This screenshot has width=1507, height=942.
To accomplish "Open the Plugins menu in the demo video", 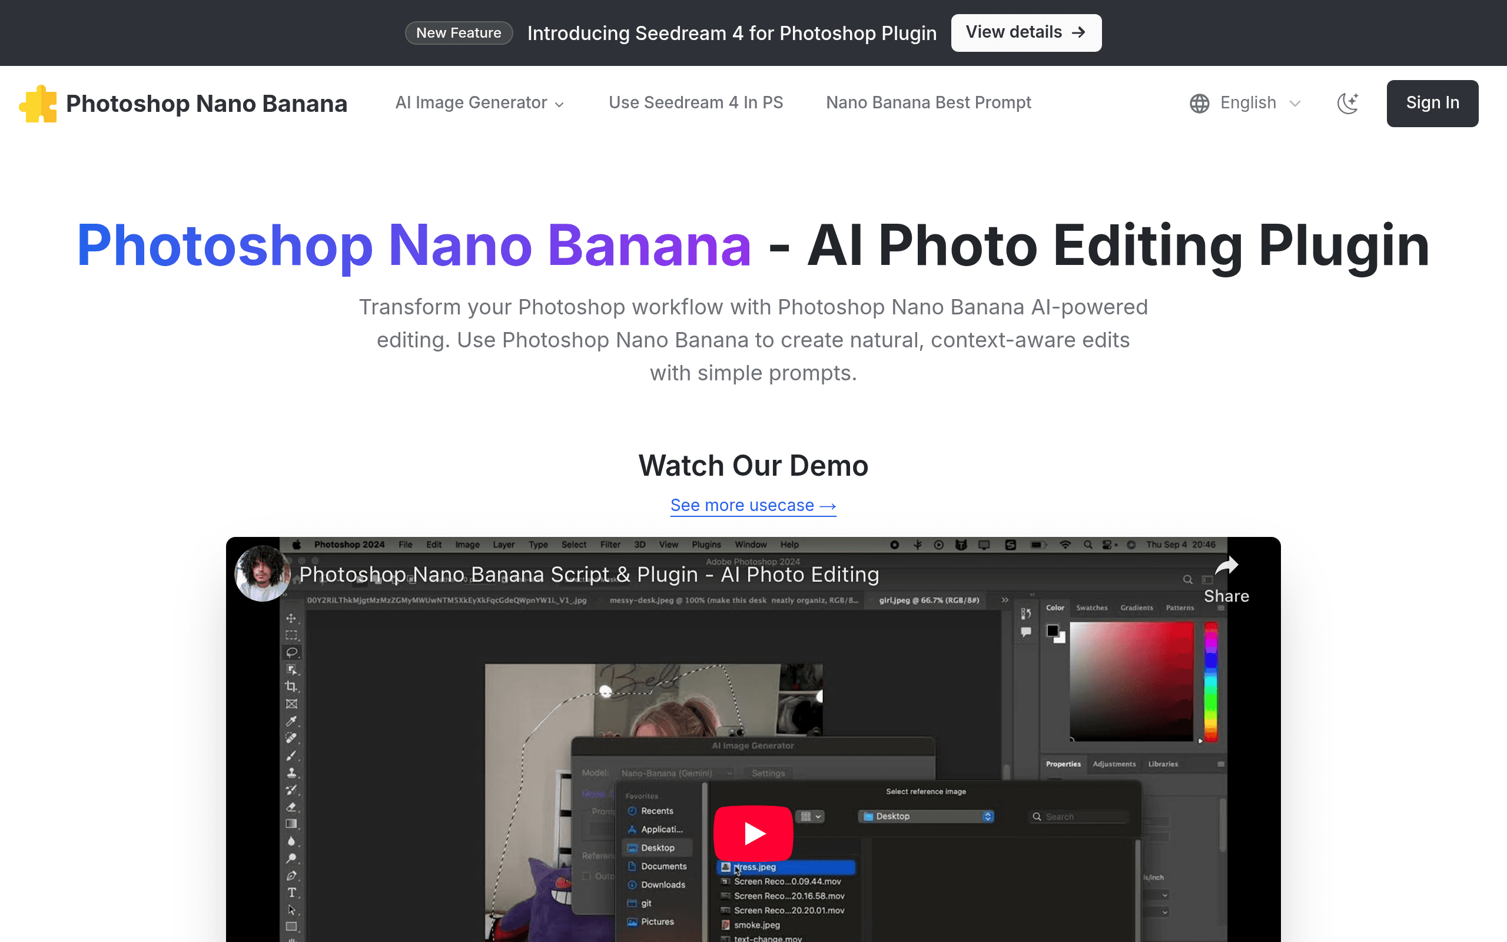I will point(706,545).
